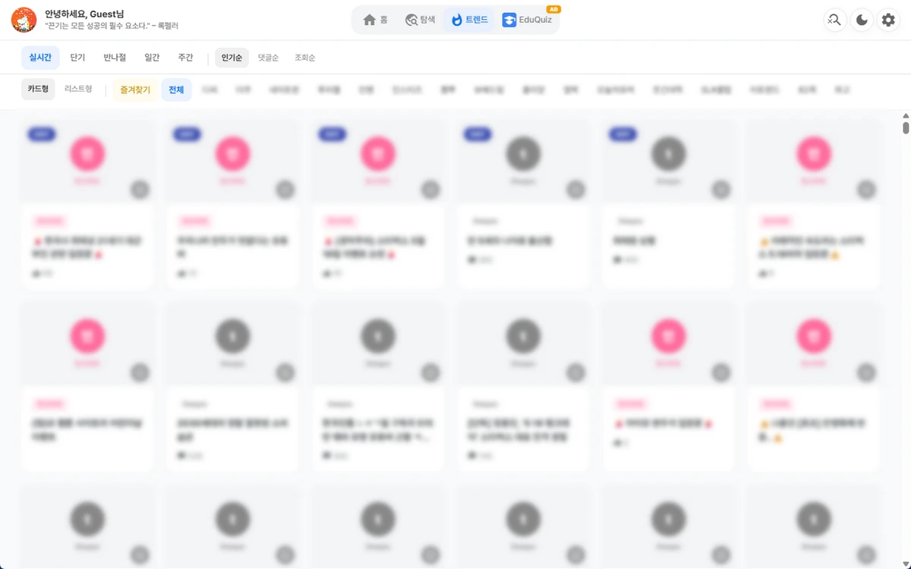Sort posts by 조회순
This screenshot has width=911, height=569.
(x=304, y=58)
